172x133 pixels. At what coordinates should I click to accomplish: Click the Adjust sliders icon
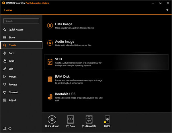[5, 100]
